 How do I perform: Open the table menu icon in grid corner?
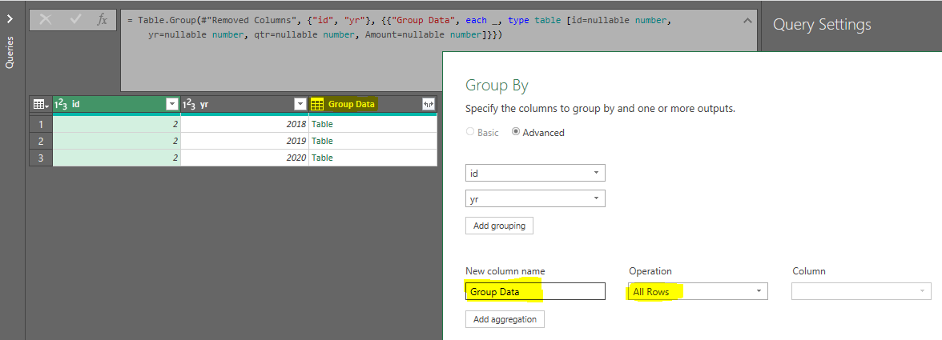point(41,105)
